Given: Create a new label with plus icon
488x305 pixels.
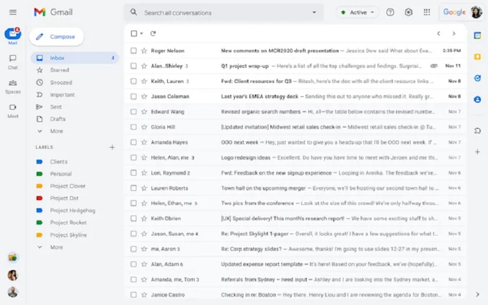Looking at the screenshot, I should [x=112, y=147].
